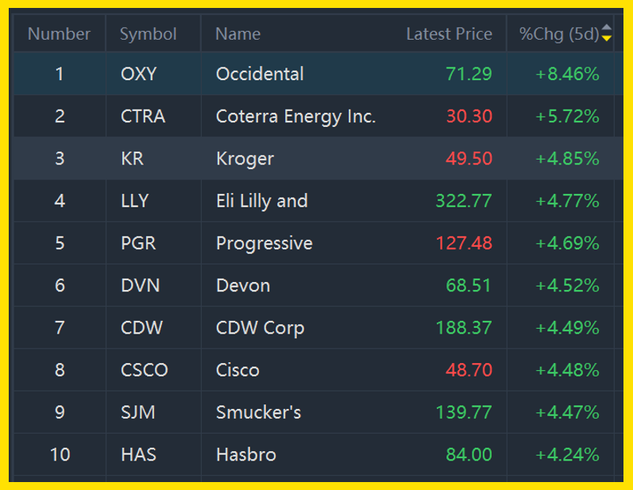
Task: Select the CSCO symbol cell
Action: click(x=144, y=370)
